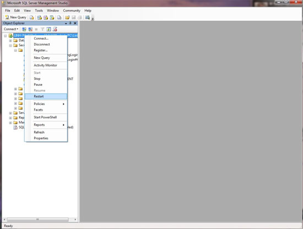Select the 'Rep' folder icon in tree
Image resolution: width=303 pixels, height=229 pixels.
click(15, 118)
